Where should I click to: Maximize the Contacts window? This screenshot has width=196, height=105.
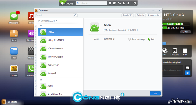point(156,10)
